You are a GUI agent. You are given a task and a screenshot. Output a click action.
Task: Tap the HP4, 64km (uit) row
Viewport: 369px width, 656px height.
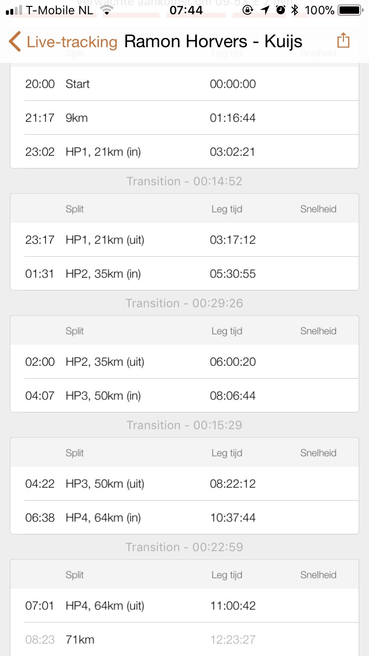tap(184, 606)
